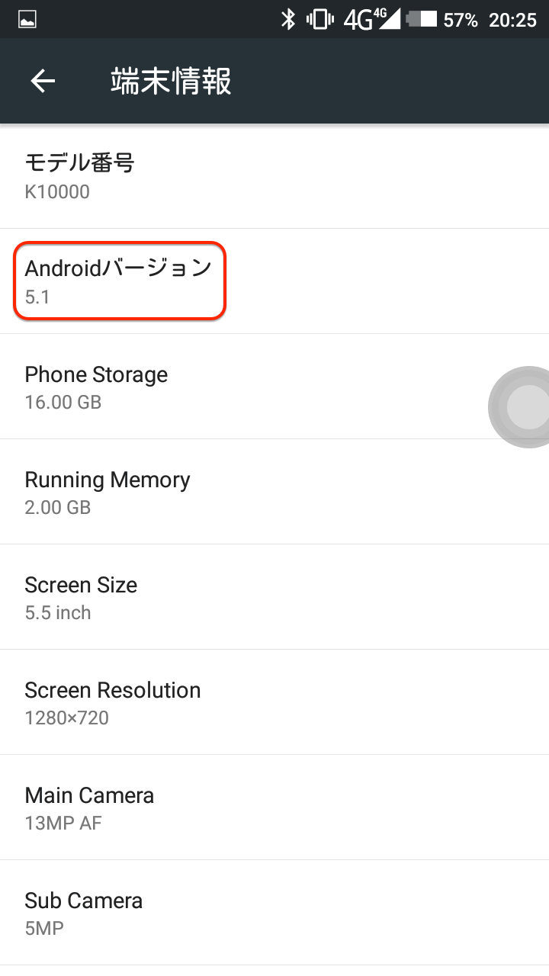
Task: Tap the Main Camera 13MP AF item
Action: (x=274, y=807)
